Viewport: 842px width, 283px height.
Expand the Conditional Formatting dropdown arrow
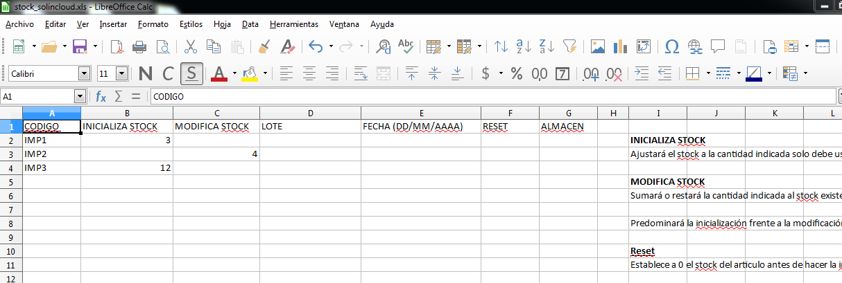pos(804,73)
